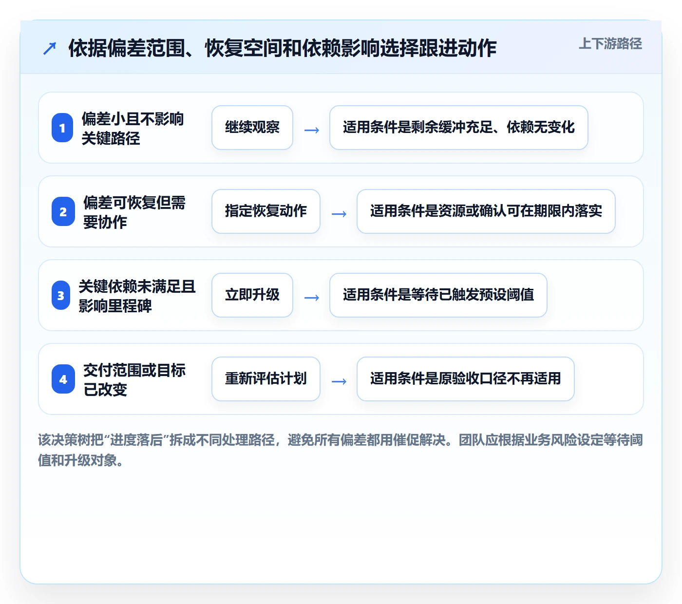Choose the 继续观察 action
Viewport: 682px width, 604px height.
point(252,128)
